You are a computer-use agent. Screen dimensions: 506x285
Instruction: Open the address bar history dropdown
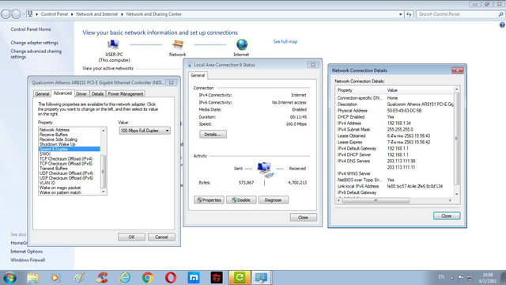pos(401,14)
